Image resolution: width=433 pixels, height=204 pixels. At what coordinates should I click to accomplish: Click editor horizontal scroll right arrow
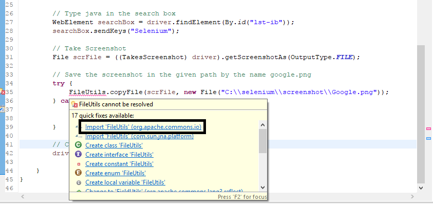(x=412, y=196)
